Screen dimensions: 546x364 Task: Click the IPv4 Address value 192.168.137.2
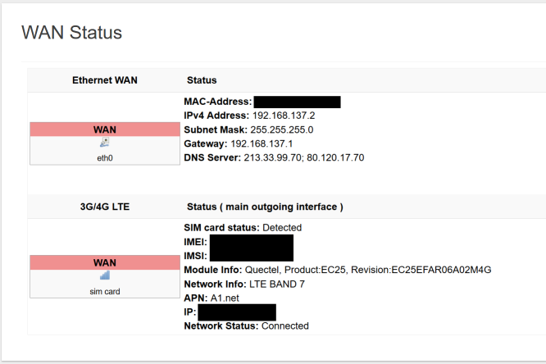pyautogui.click(x=284, y=116)
